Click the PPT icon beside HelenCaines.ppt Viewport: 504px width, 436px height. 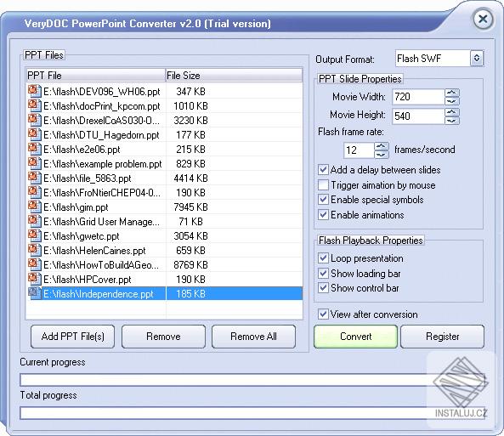coord(34,251)
